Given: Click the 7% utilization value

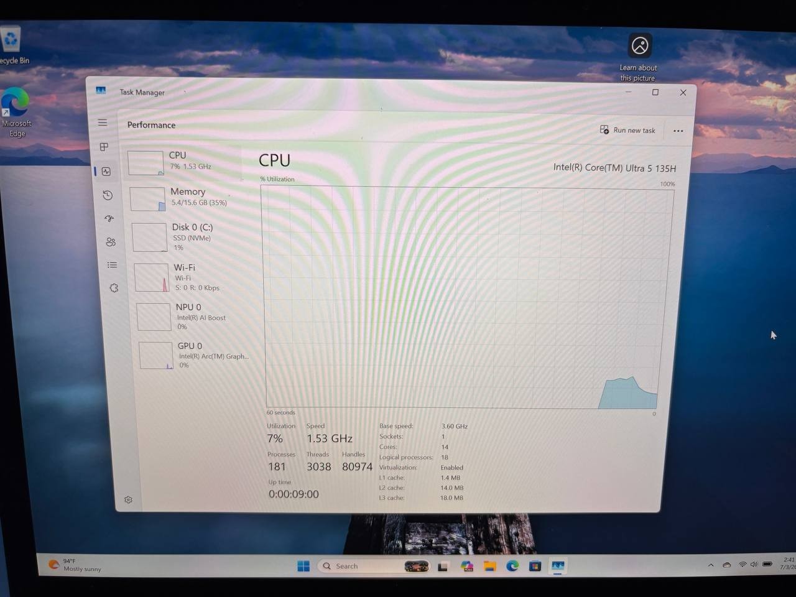Looking at the screenshot, I should coord(275,438).
